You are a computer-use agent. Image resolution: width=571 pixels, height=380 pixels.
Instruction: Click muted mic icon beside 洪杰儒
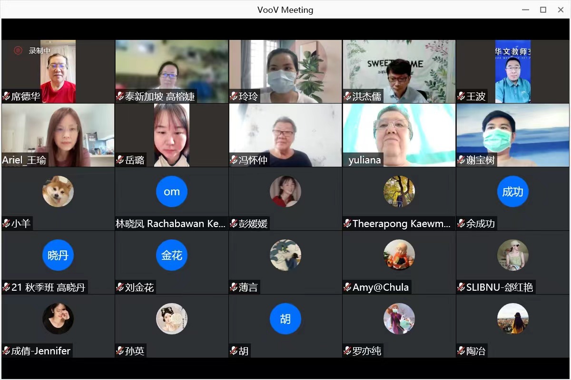[347, 96]
